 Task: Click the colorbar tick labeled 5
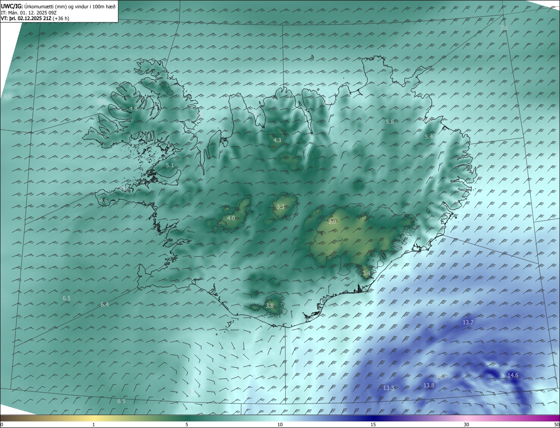click(187, 424)
